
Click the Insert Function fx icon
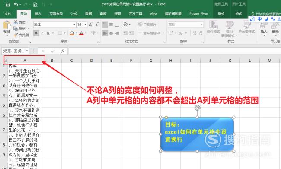[x=63, y=51]
